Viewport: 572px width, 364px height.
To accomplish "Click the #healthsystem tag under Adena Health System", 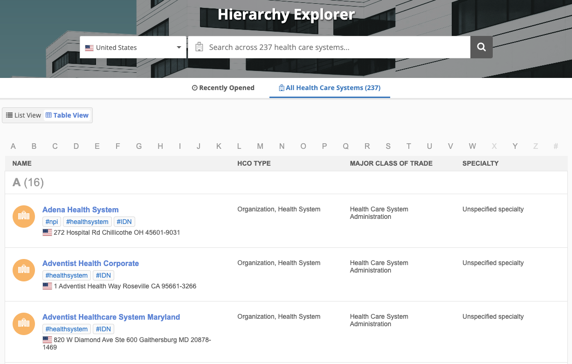I will pyautogui.click(x=87, y=222).
